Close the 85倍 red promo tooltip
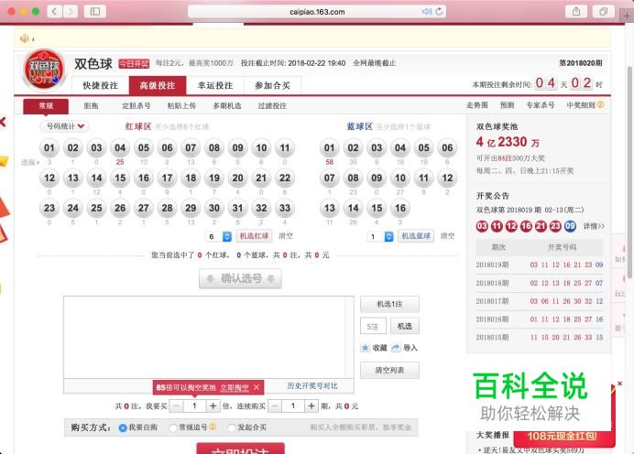 click(257, 387)
